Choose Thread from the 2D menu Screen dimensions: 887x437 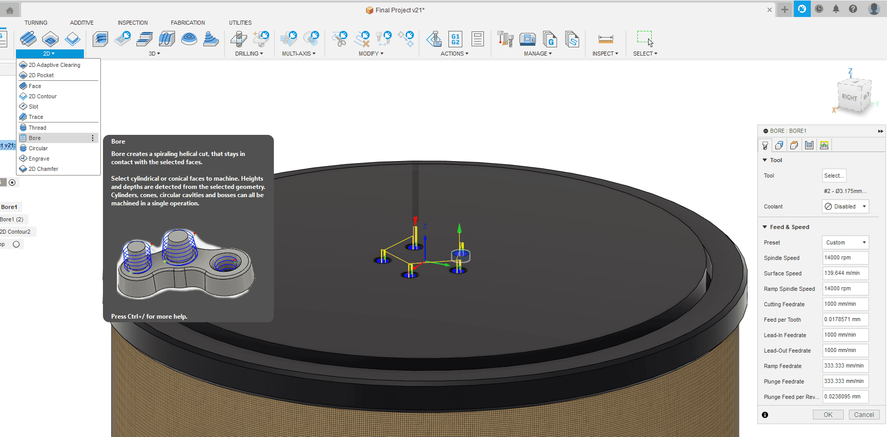point(58,128)
